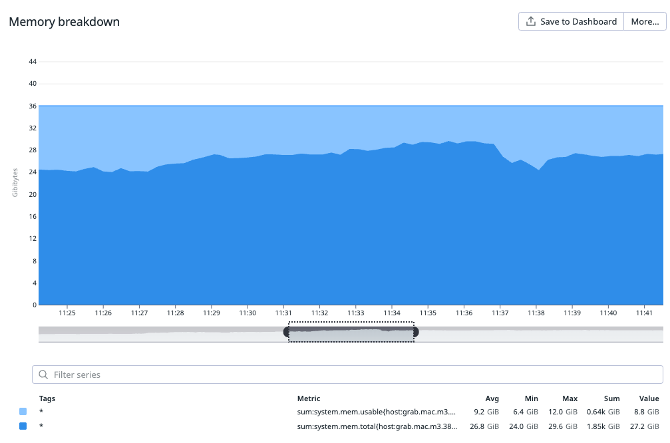The image size is (670, 443).
Task: Sort series by the Value column header
Action: click(649, 398)
